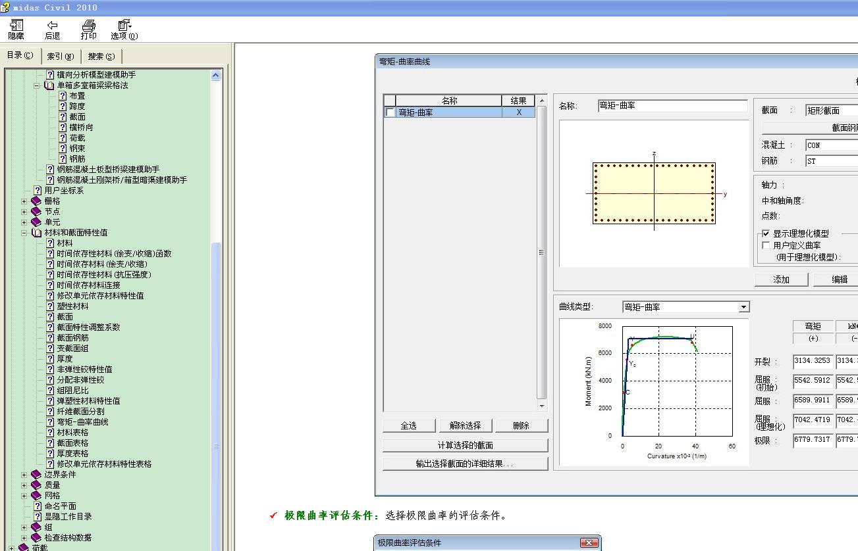Close the 极限曲率评估条件 dialog

coord(589,543)
